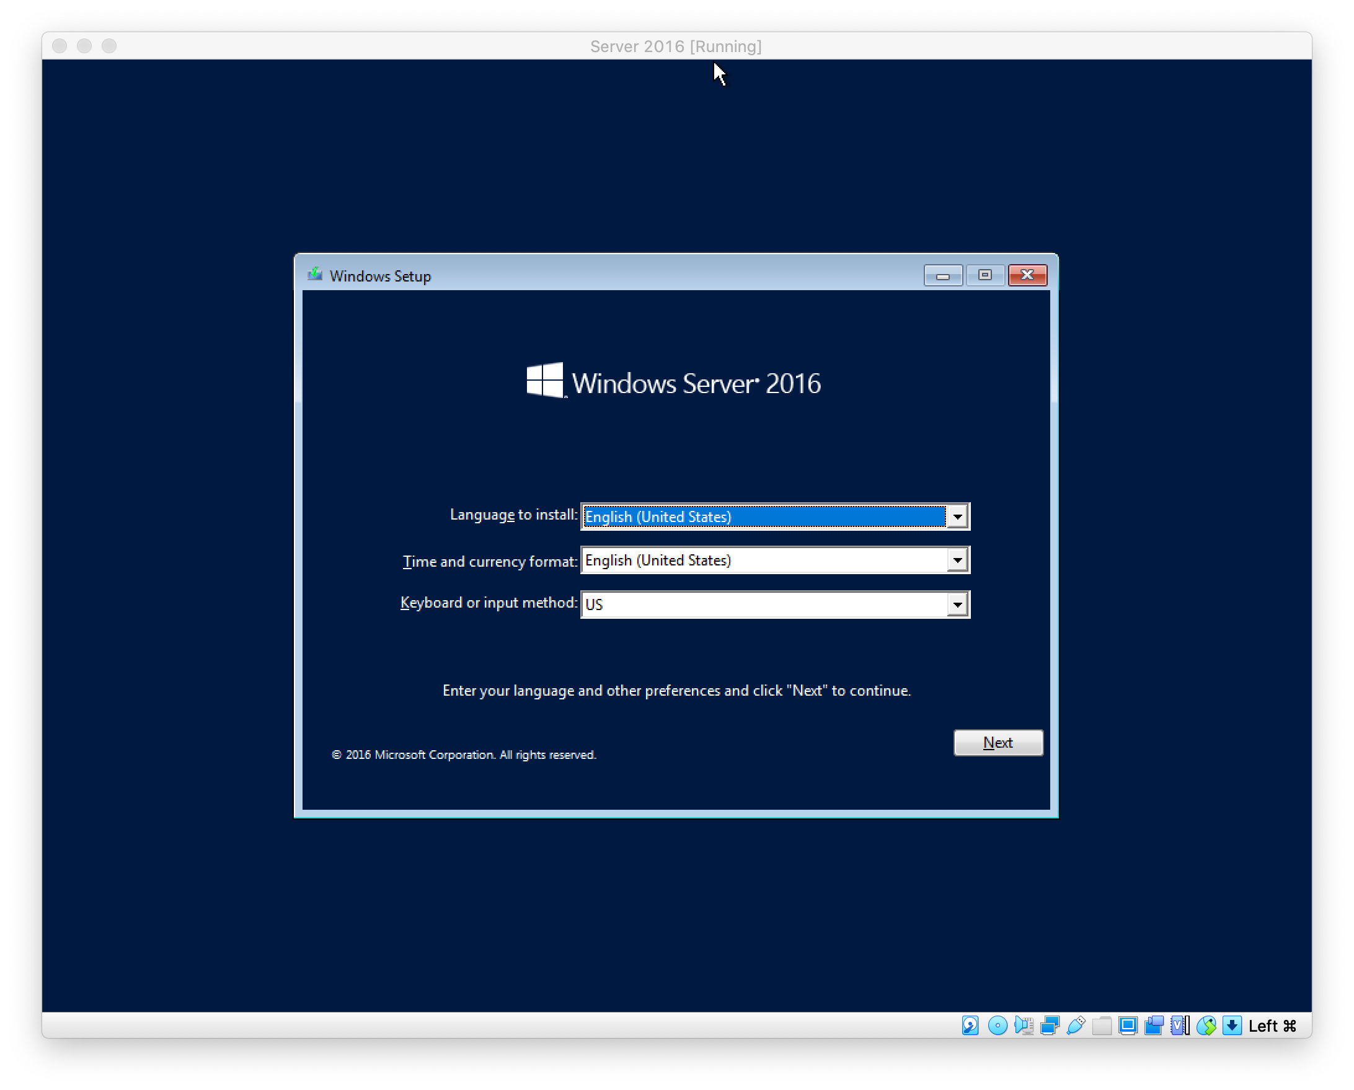Click the Windows Server 2016 logo
Image resolution: width=1354 pixels, height=1090 pixels.
coord(676,384)
